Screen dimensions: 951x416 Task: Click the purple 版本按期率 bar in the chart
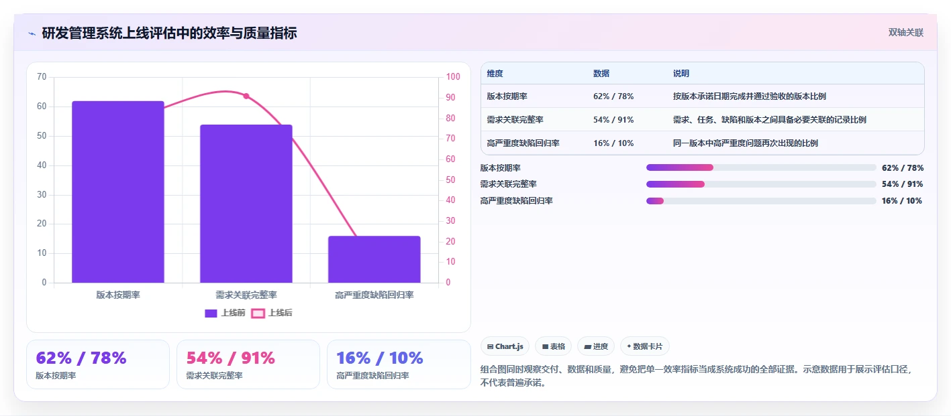click(118, 192)
